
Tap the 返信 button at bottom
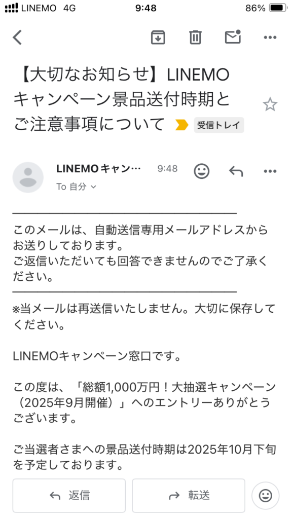coord(69,496)
